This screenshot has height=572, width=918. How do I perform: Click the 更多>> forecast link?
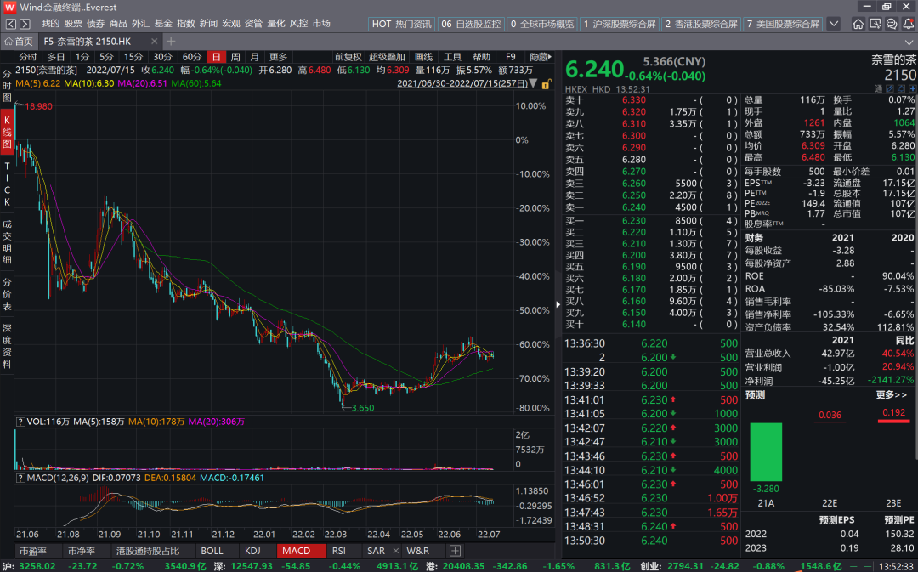(x=890, y=395)
